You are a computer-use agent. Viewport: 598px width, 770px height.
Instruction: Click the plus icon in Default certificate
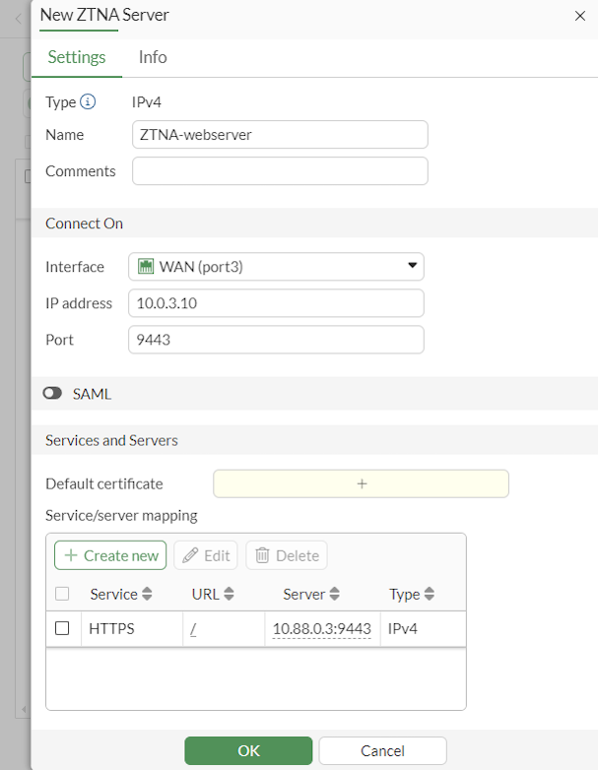[361, 483]
